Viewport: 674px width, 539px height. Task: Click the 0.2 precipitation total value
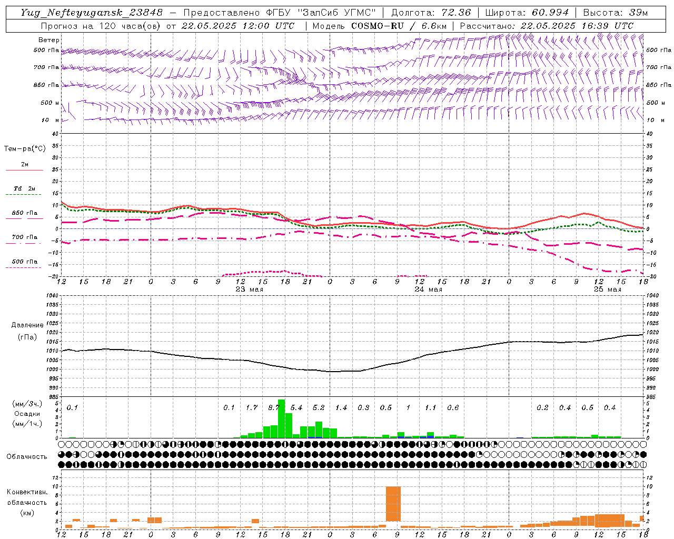pyautogui.click(x=542, y=408)
